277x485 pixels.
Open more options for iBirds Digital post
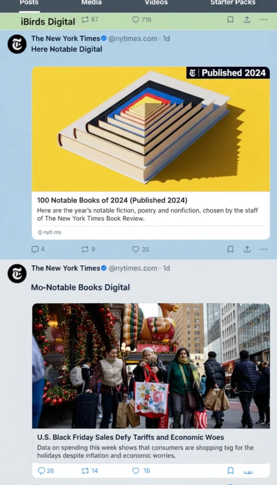[263, 20]
